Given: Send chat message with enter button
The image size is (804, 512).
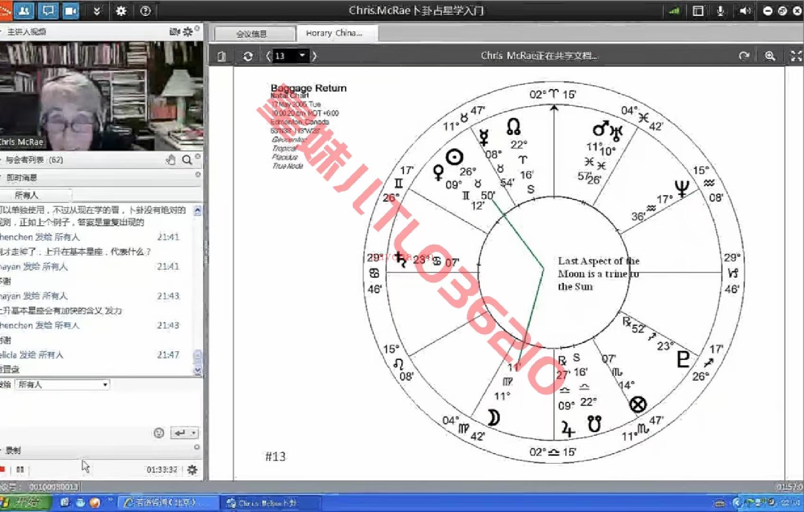Looking at the screenshot, I should (180, 433).
